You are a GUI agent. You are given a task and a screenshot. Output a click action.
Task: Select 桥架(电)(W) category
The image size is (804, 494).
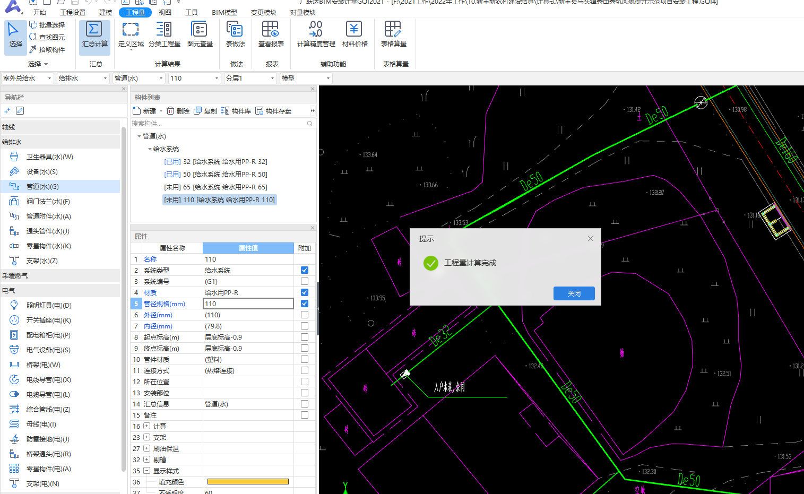click(43, 365)
